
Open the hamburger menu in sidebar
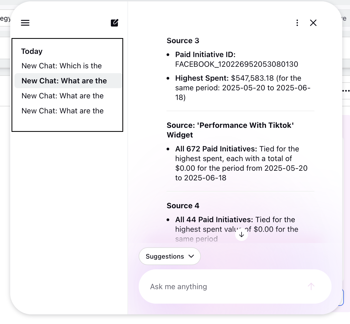[25, 23]
